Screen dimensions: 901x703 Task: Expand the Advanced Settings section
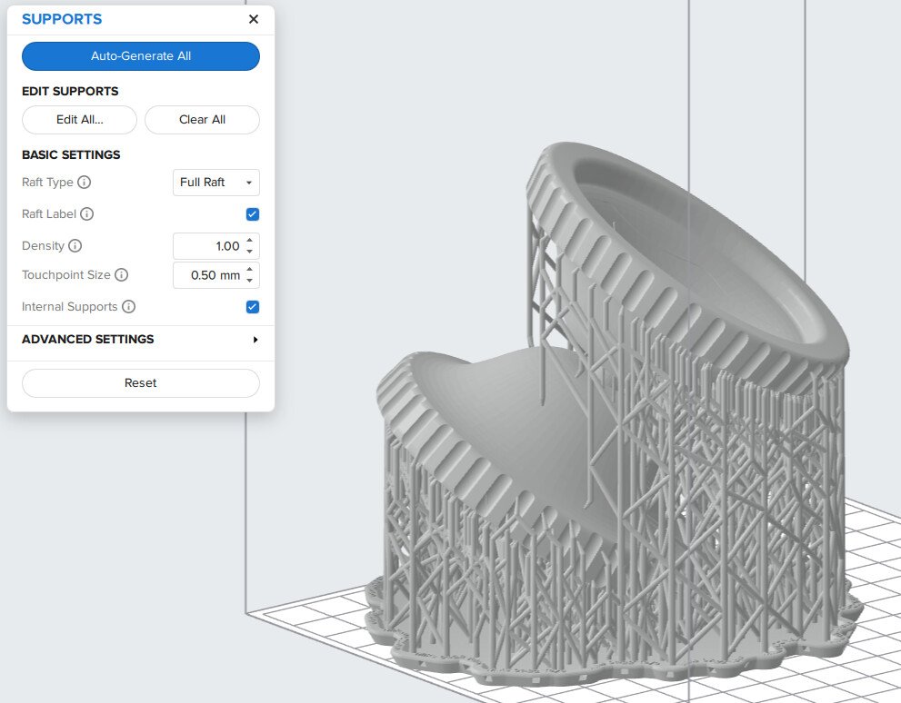pyautogui.click(x=140, y=340)
